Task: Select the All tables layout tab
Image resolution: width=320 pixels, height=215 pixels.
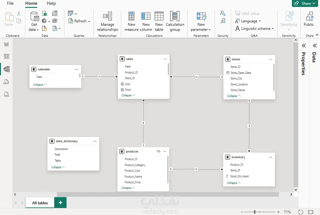Action: pyautogui.click(x=40, y=203)
